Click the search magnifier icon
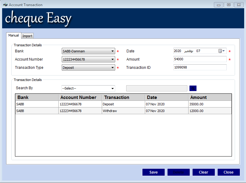246x183 pixels. [x=193, y=88]
